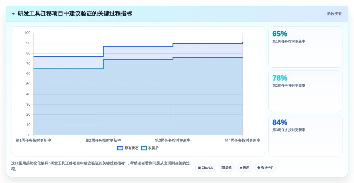This screenshot has height=183, width=354.
Task: Click the 进度 tag
Action: point(244,168)
